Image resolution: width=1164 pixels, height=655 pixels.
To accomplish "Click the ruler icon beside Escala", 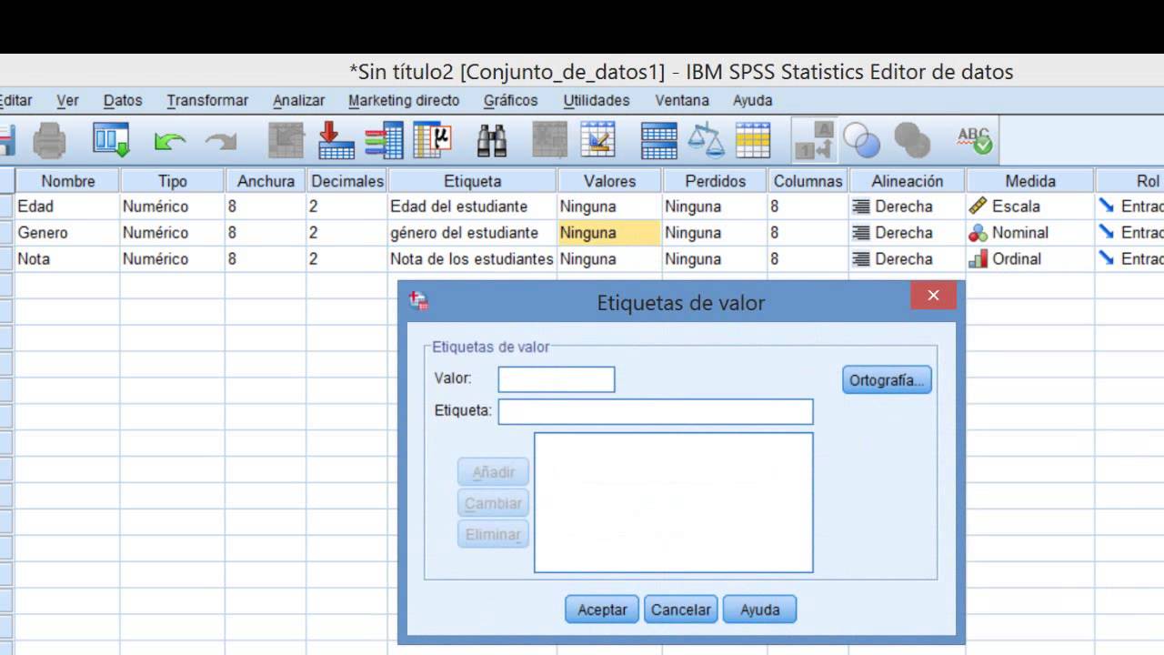I will [x=978, y=207].
